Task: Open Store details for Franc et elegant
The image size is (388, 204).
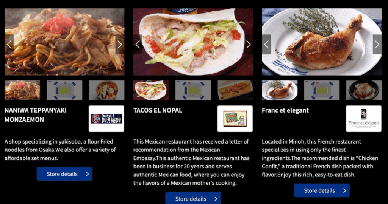Action: point(322,190)
